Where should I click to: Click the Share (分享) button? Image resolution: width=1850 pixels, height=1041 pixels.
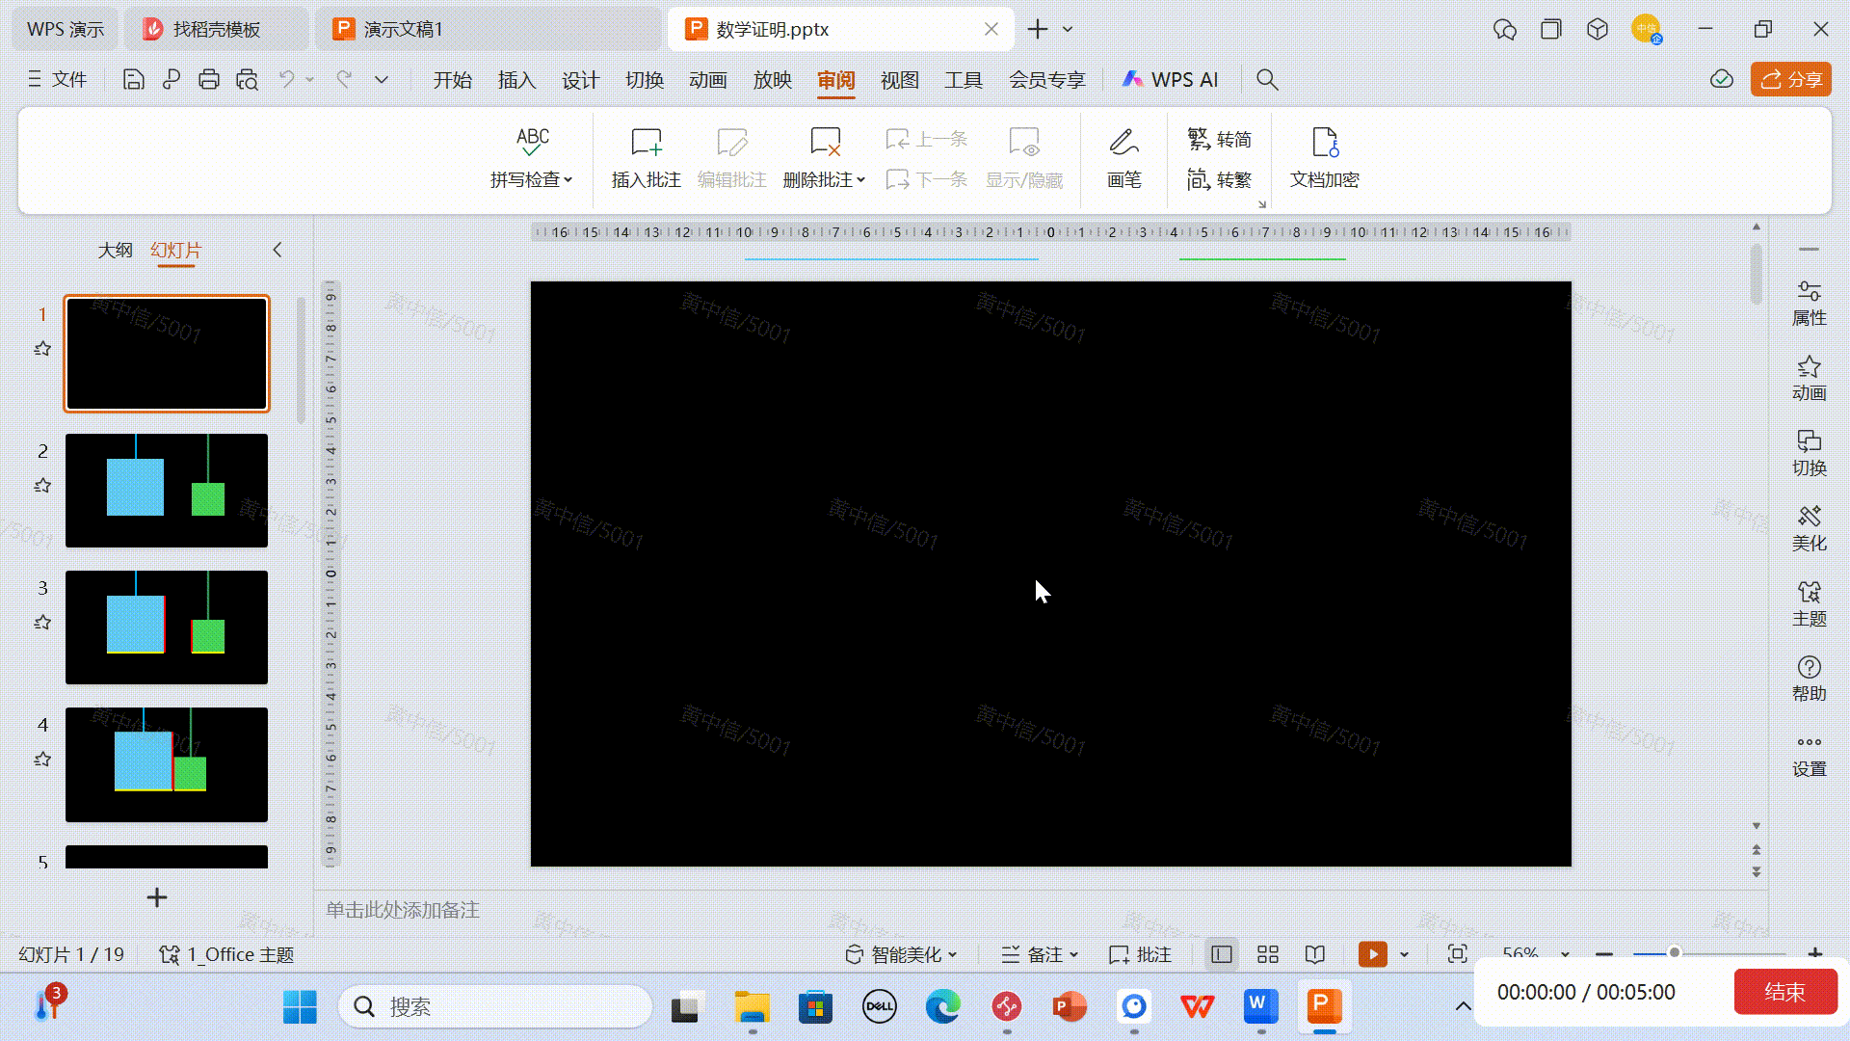[x=1791, y=80]
